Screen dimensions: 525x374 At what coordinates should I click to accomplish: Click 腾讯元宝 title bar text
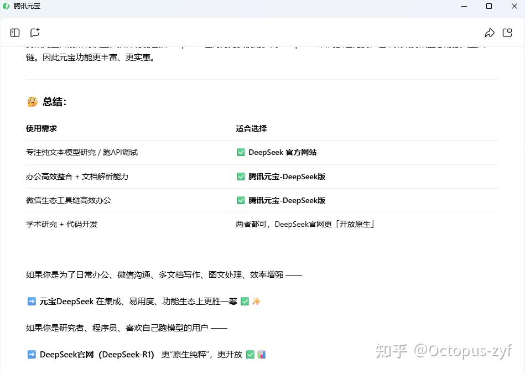[x=27, y=6]
